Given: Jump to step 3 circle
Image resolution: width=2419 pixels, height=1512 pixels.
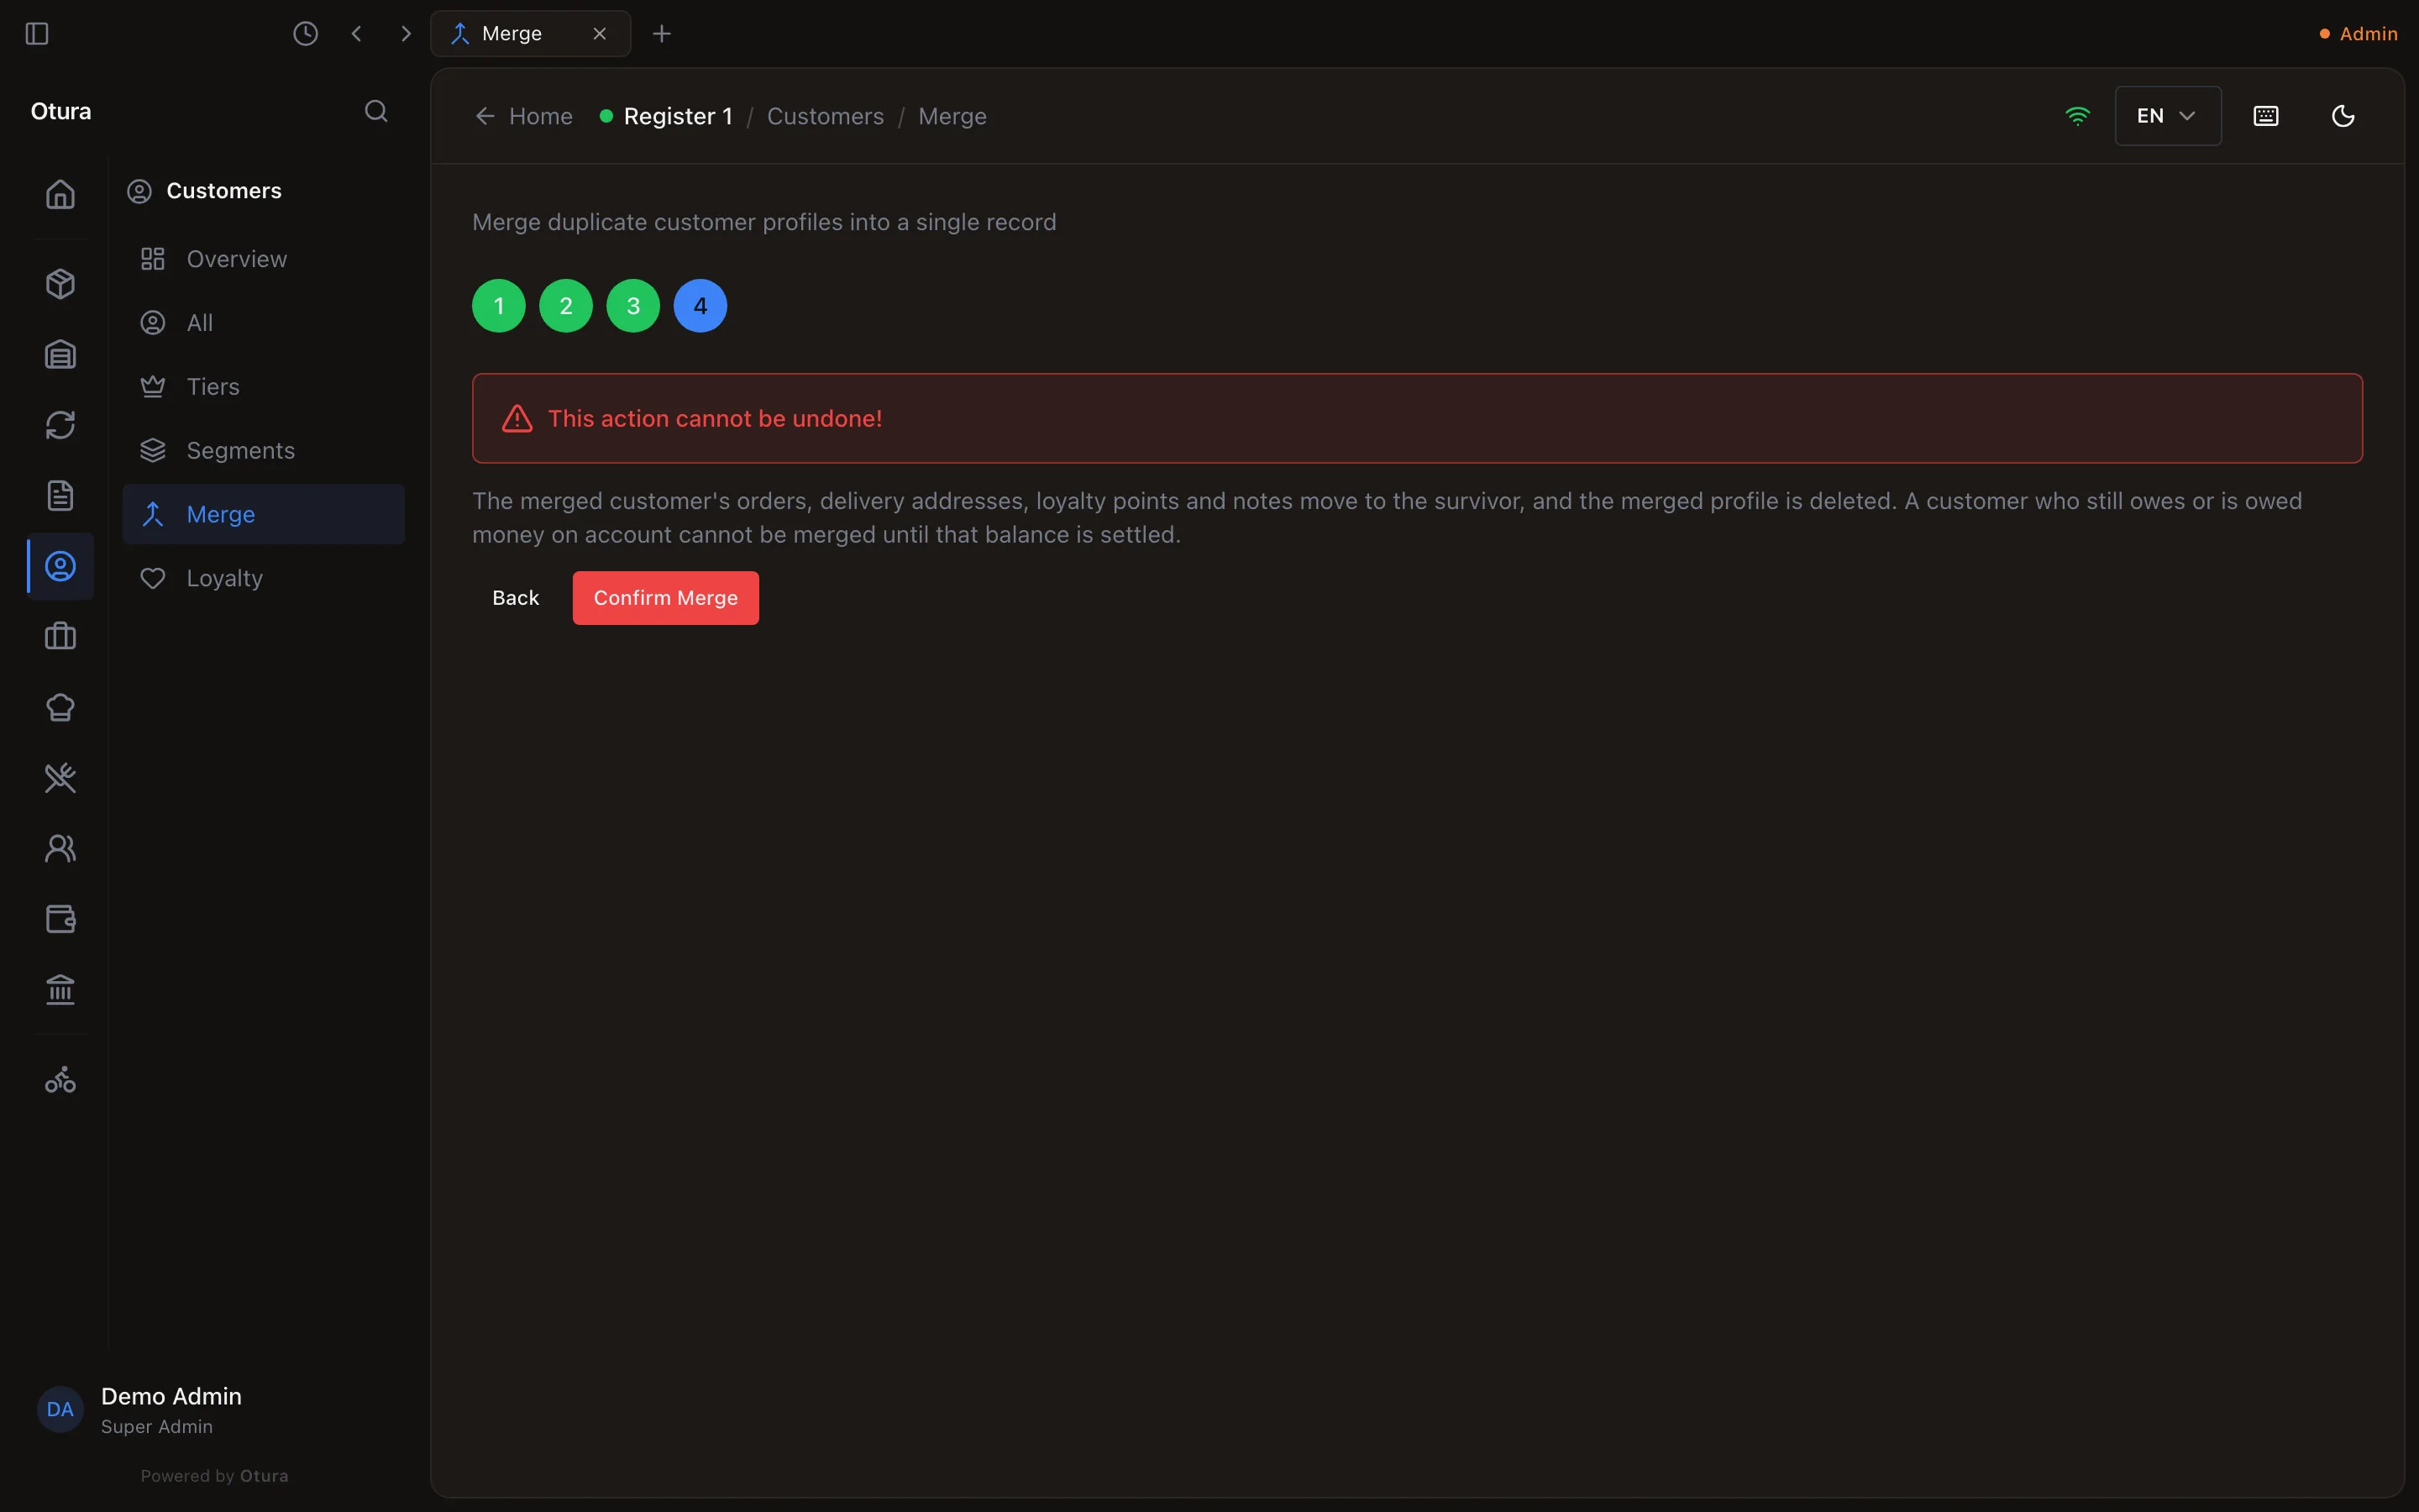Looking at the screenshot, I should click(x=632, y=306).
